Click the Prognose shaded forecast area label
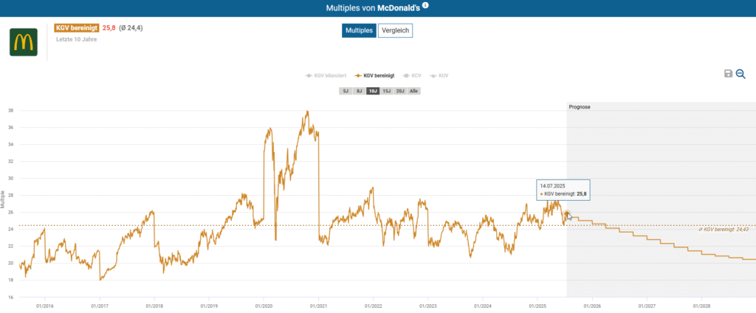756x313 pixels. (580, 107)
